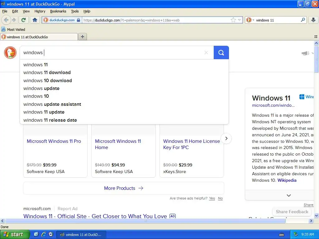This screenshot has width=319, height=239.
Task: Answer No to ads helpful question
Action: (220, 198)
